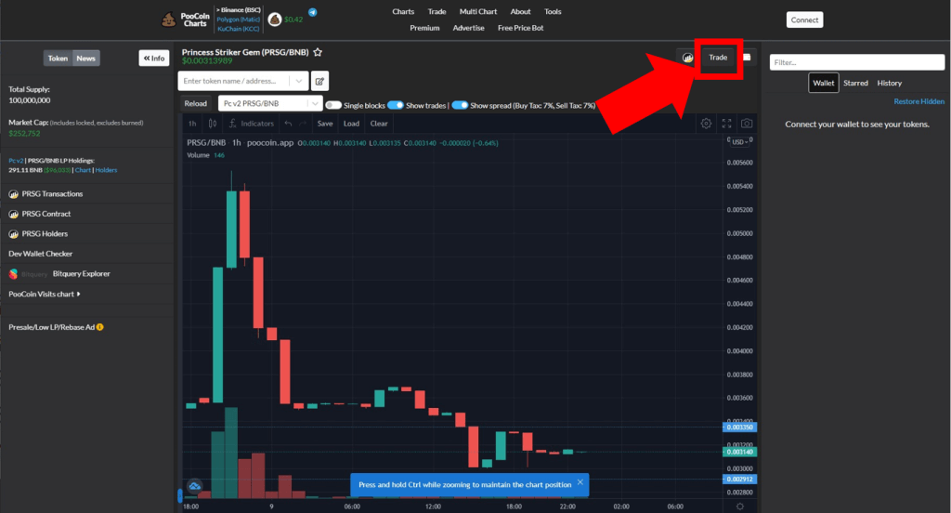The height and width of the screenshot is (513, 951).
Task: Open chart settings gear
Action: (x=706, y=124)
